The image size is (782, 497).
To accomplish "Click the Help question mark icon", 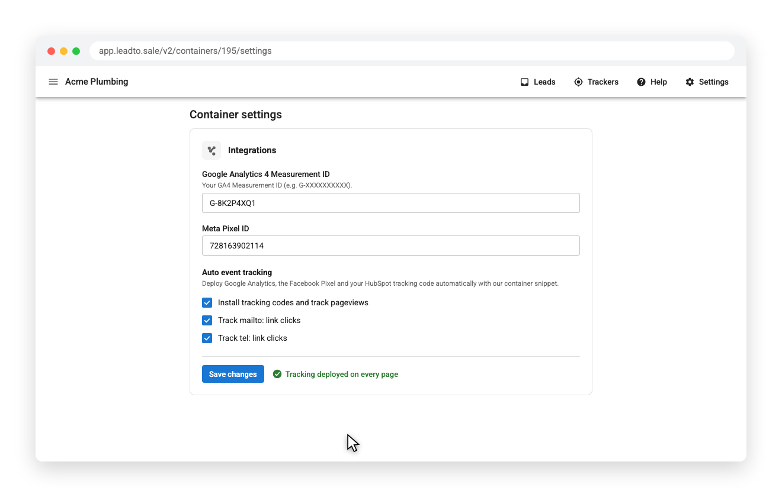I will [641, 82].
